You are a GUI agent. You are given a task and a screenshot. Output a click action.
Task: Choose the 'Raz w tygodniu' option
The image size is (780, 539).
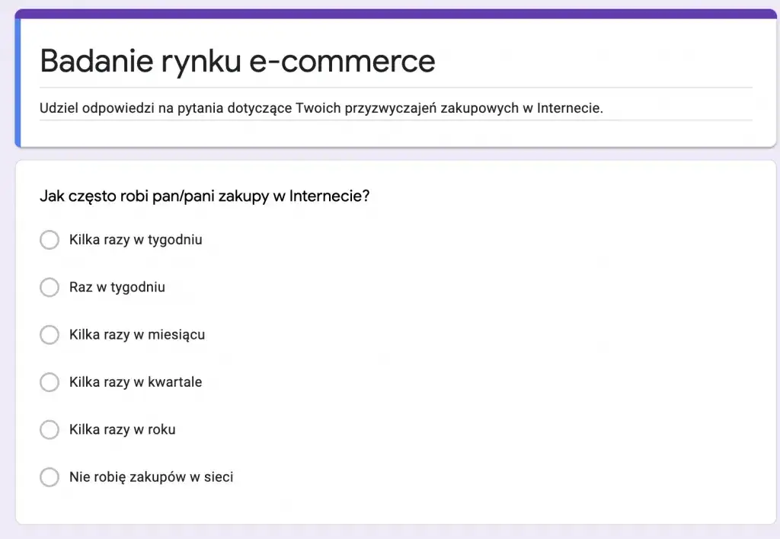coord(50,287)
